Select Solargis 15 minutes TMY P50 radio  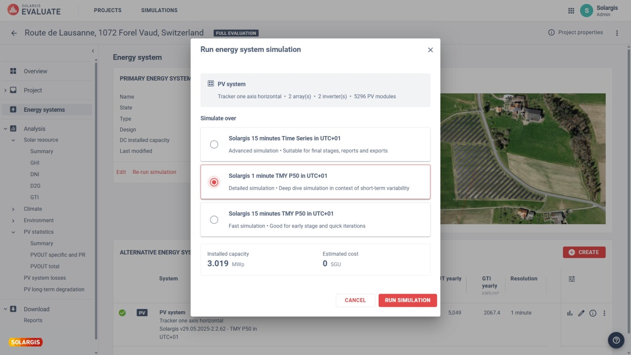coord(214,220)
